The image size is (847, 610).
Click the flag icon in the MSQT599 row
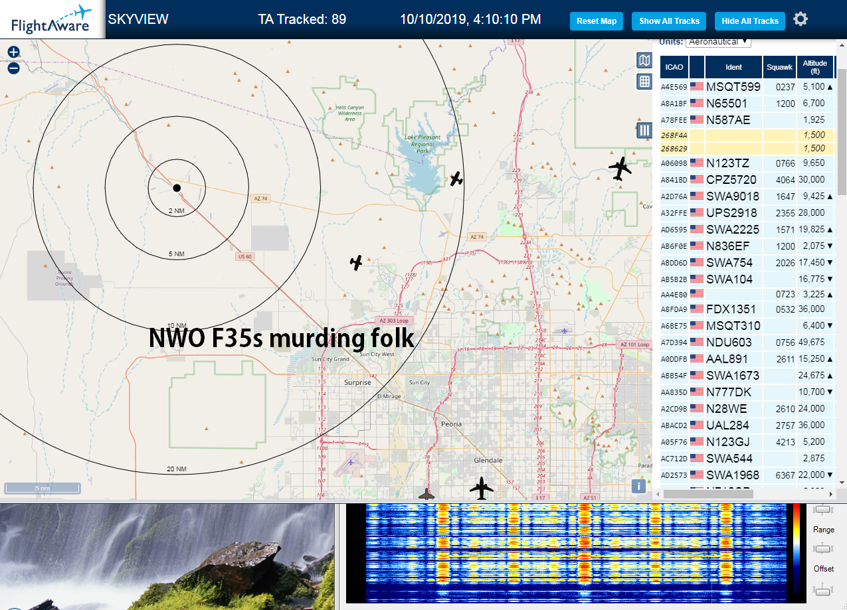coord(697,86)
